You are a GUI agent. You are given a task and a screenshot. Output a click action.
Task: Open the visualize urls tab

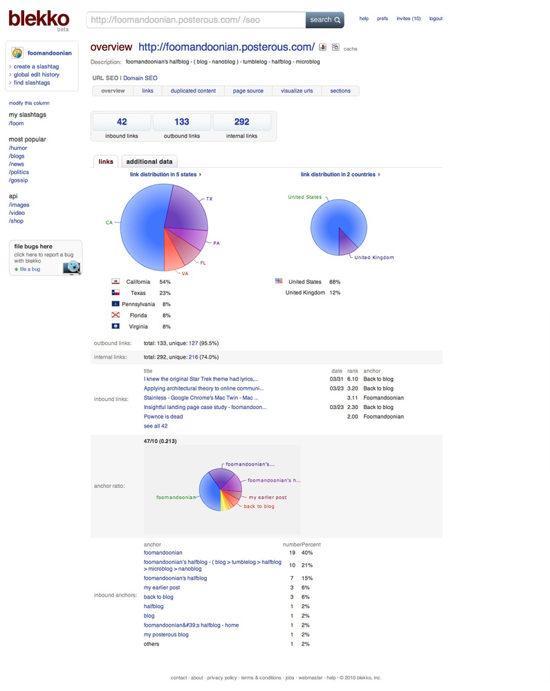click(x=297, y=91)
